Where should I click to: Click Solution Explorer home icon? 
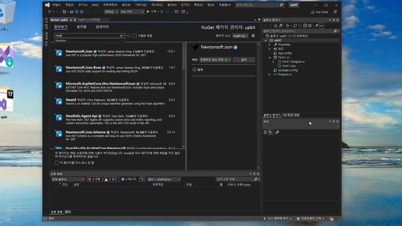[276, 26]
